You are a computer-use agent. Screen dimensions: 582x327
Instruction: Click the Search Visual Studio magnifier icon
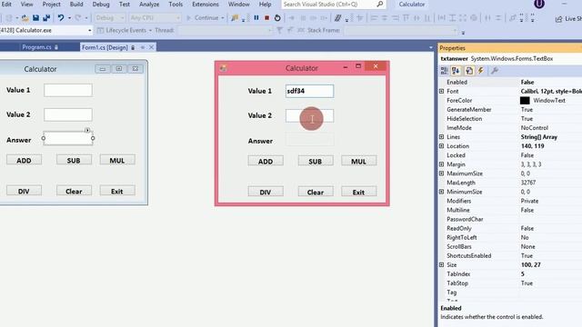(x=380, y=5)
